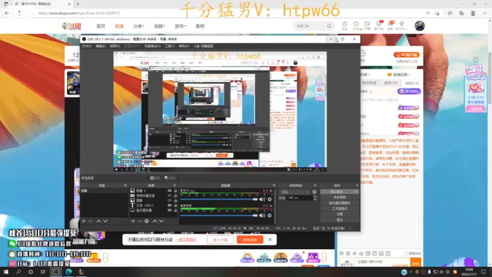Screen dimensions: 492x277
Task: Go to Douyu 直播 tab
Action: click(x=119, y=26)
